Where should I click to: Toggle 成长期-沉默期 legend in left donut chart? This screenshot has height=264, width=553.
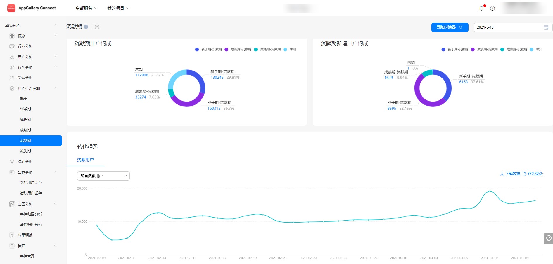point(238,50)
